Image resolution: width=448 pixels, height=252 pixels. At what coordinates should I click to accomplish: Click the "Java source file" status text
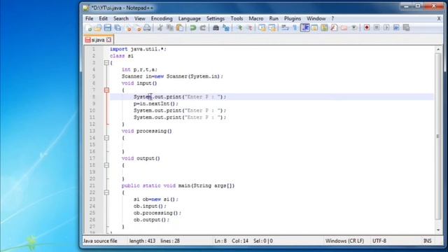100,241
